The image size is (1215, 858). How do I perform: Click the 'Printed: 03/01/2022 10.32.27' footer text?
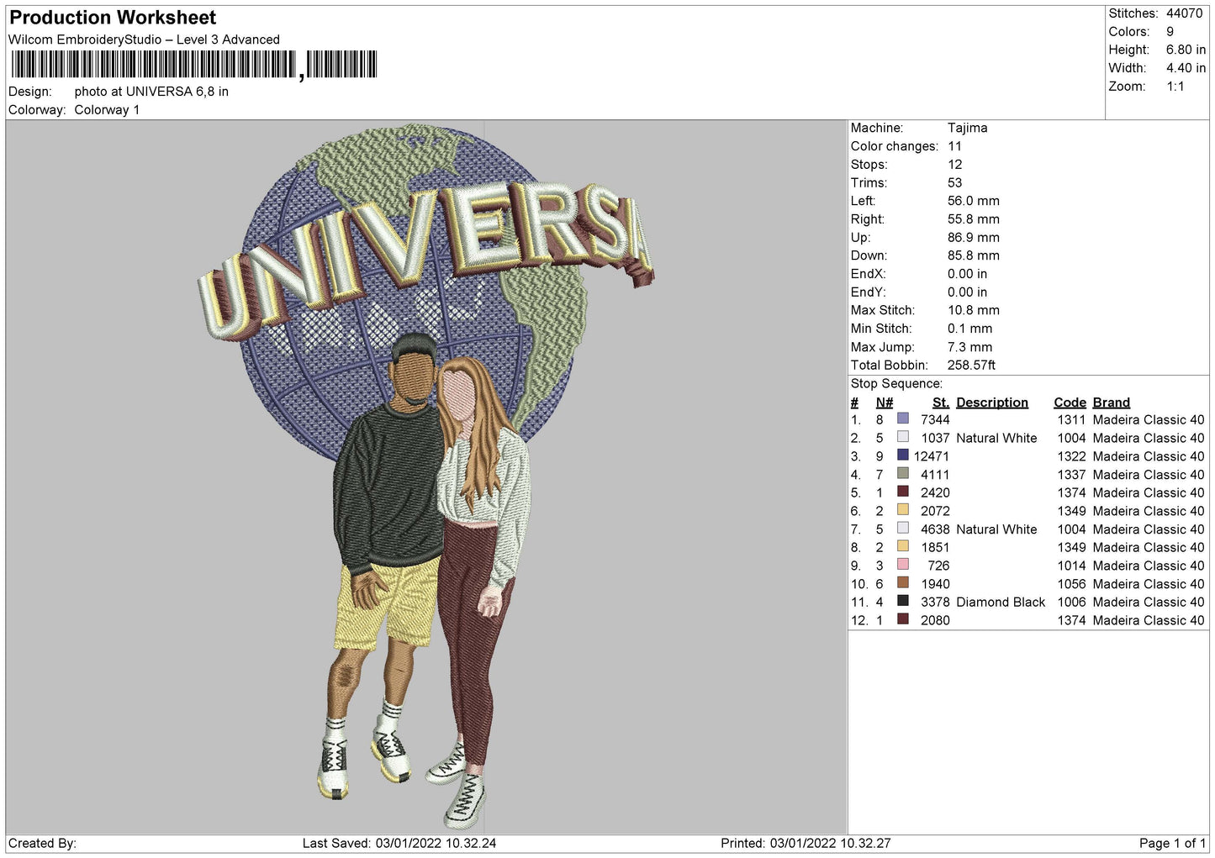click(806, 843)
